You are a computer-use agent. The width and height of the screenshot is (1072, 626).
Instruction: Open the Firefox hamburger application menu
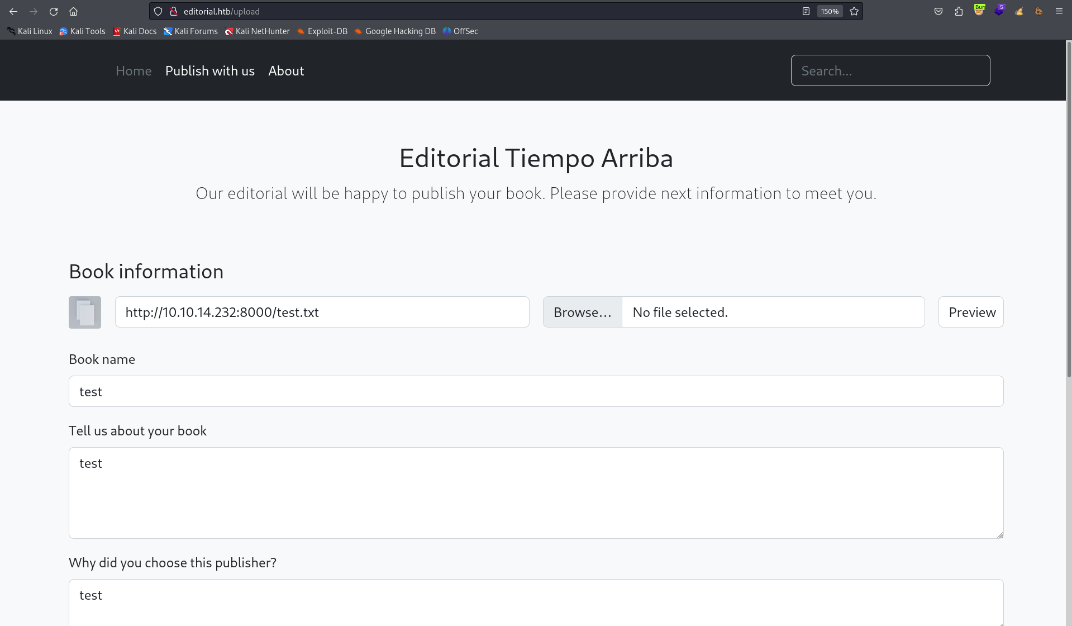pyautogui.click(x=1059, y=11)
